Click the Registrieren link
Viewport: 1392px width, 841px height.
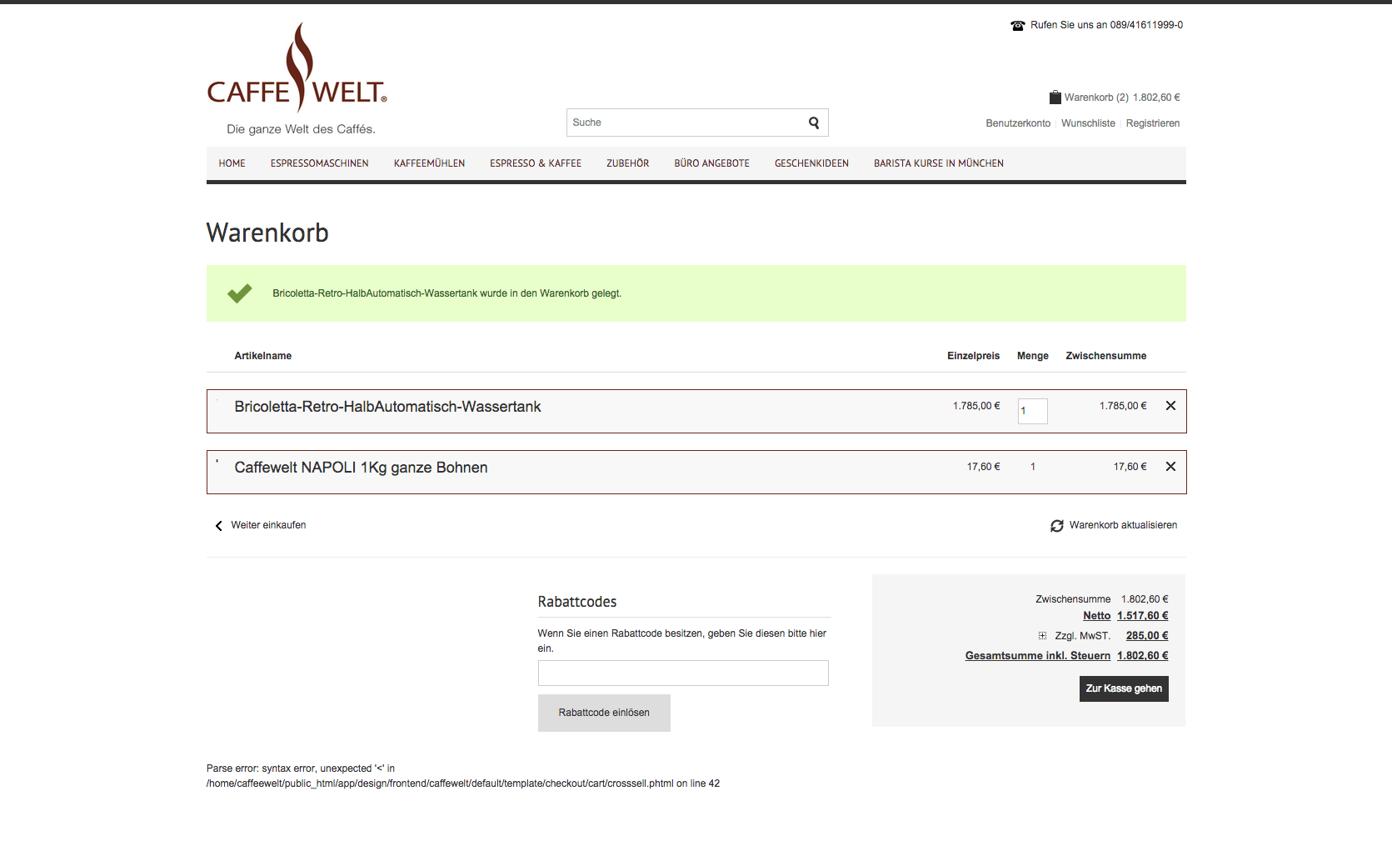tap(1152, 123)
